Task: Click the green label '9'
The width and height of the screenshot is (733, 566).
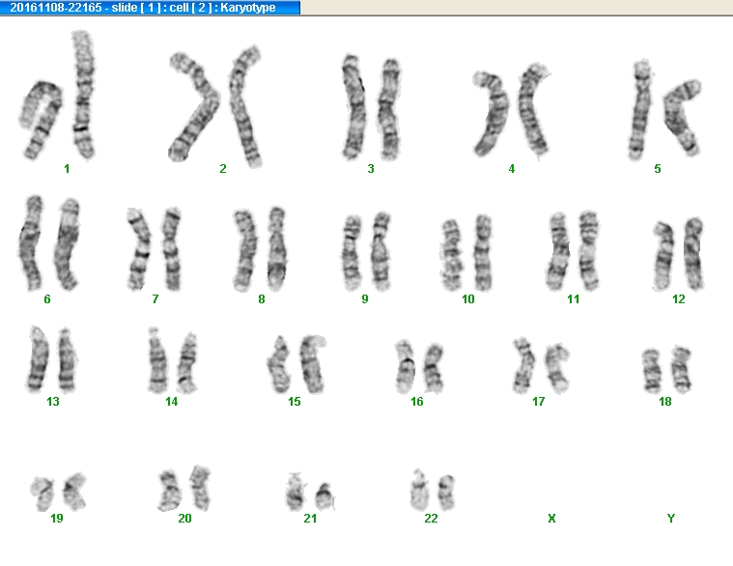Action: 365,299
